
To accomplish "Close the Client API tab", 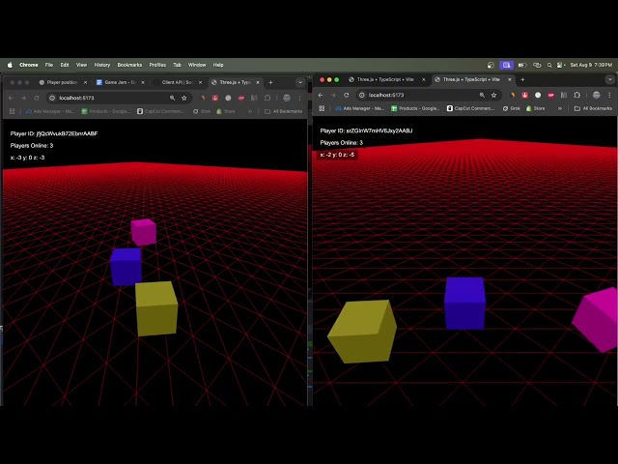I will coord(200,82).
